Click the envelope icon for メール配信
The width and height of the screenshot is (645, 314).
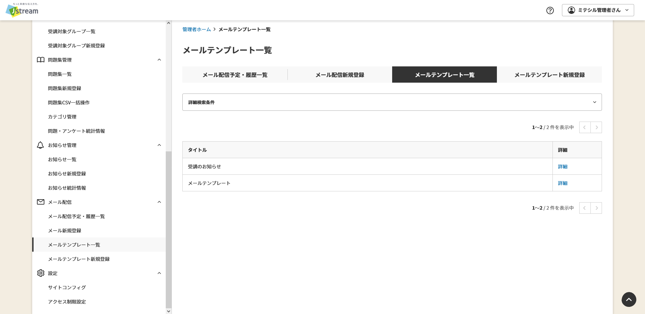[41, 202]
